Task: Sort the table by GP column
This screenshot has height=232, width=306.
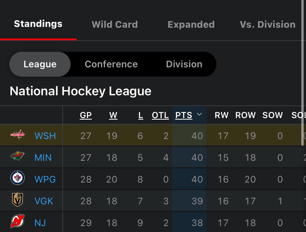Action: [86, 115]
